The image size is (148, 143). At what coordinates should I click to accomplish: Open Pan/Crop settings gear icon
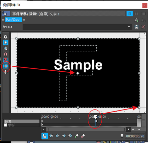click(6, 37)
